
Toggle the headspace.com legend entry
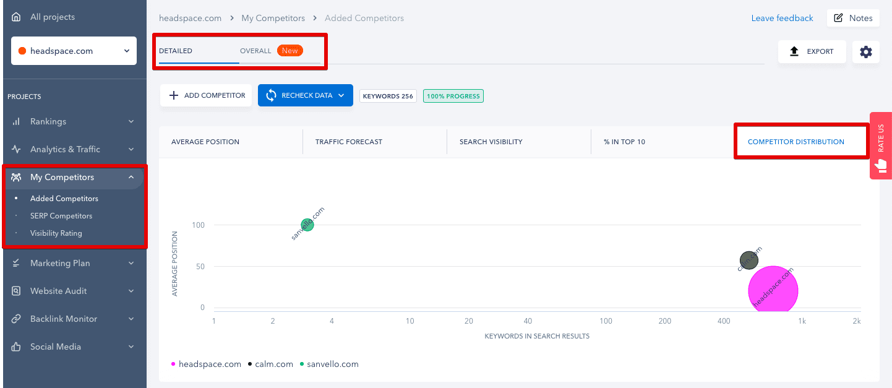[207, 364]
